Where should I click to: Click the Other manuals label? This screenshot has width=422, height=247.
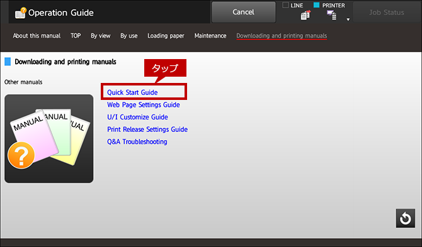(23, 82)
